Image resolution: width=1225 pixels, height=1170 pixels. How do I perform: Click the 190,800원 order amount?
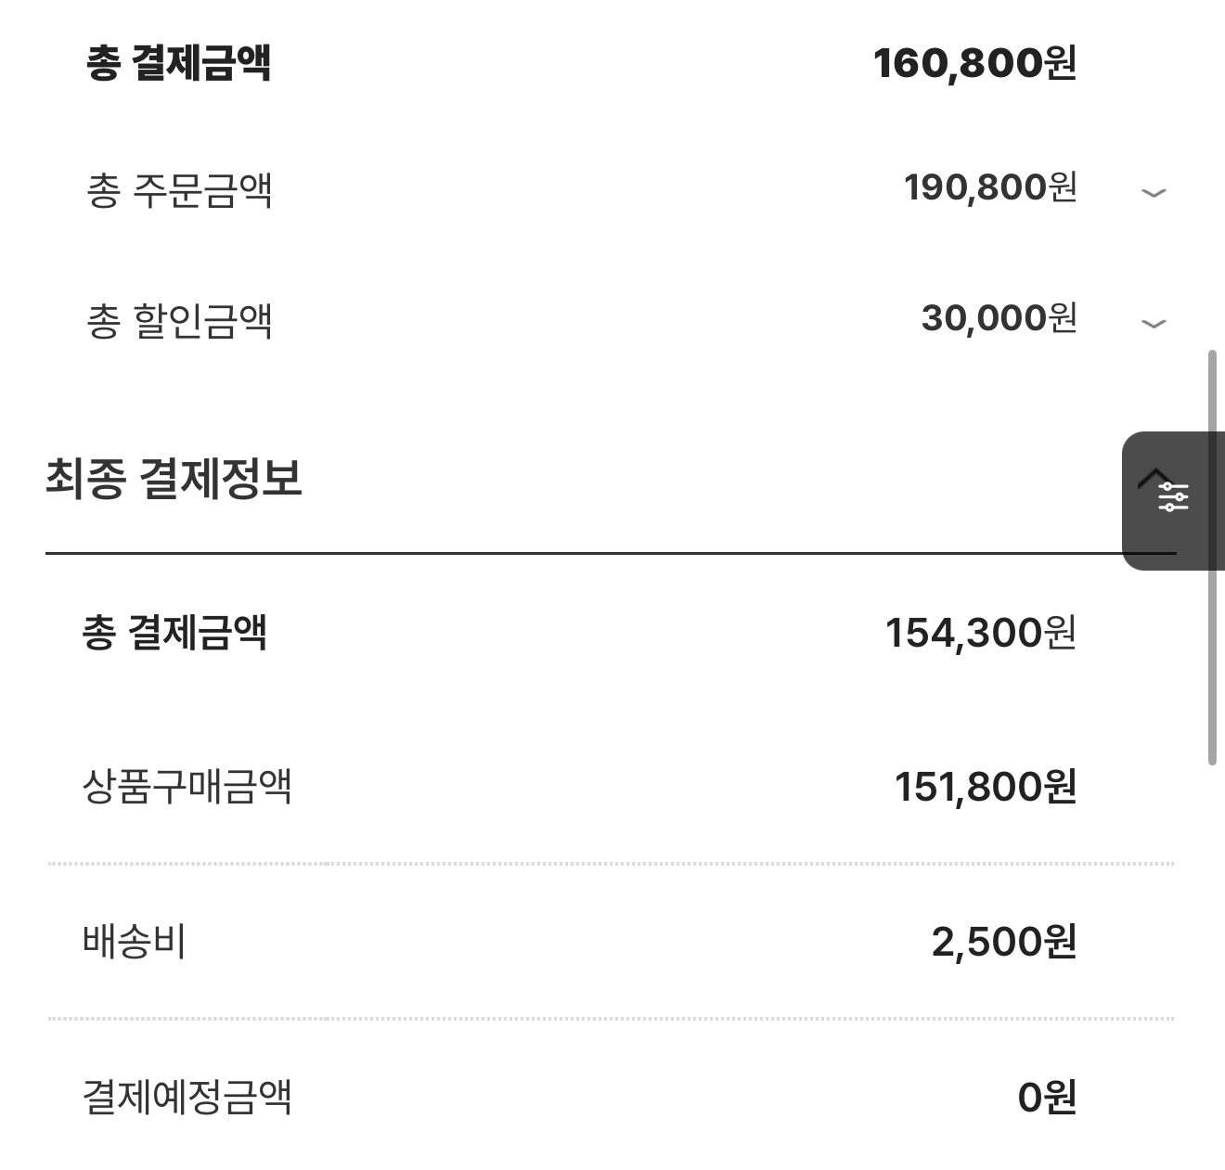(x=990, y=188)
